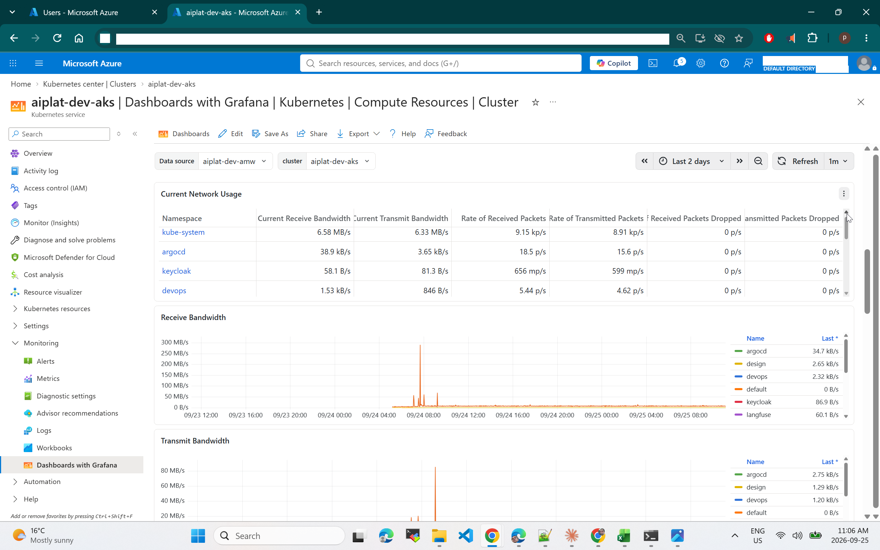The width and height of the screenshot is (880, 550).
Task: Open the notifications bell
Action: (x=678, y=63)
